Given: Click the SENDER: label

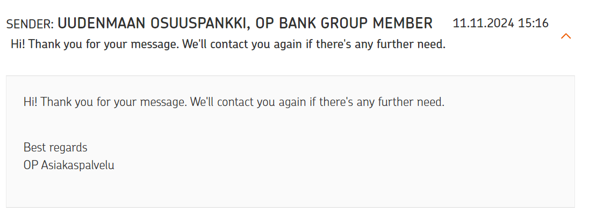Looking at the screenshot, I should click(x=30, y=24).
